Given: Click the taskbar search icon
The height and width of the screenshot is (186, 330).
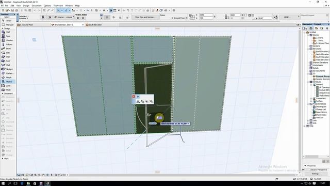Looking at the screenshot, I should tap(9, 183).
